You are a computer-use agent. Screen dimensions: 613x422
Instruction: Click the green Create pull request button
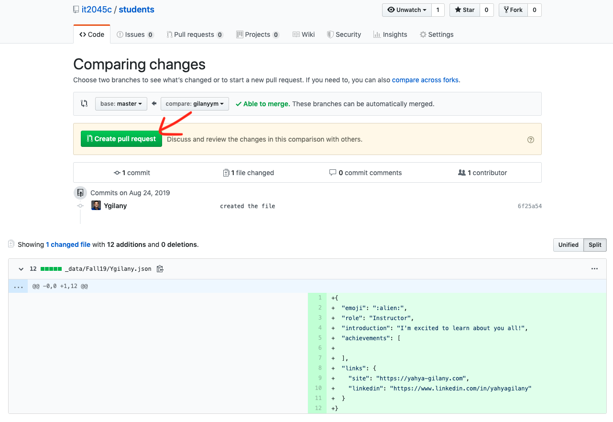[121, 139]
